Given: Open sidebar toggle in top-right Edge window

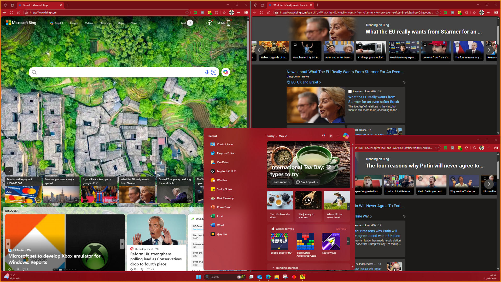Looking at the screenshot, I should click(496, 13).
